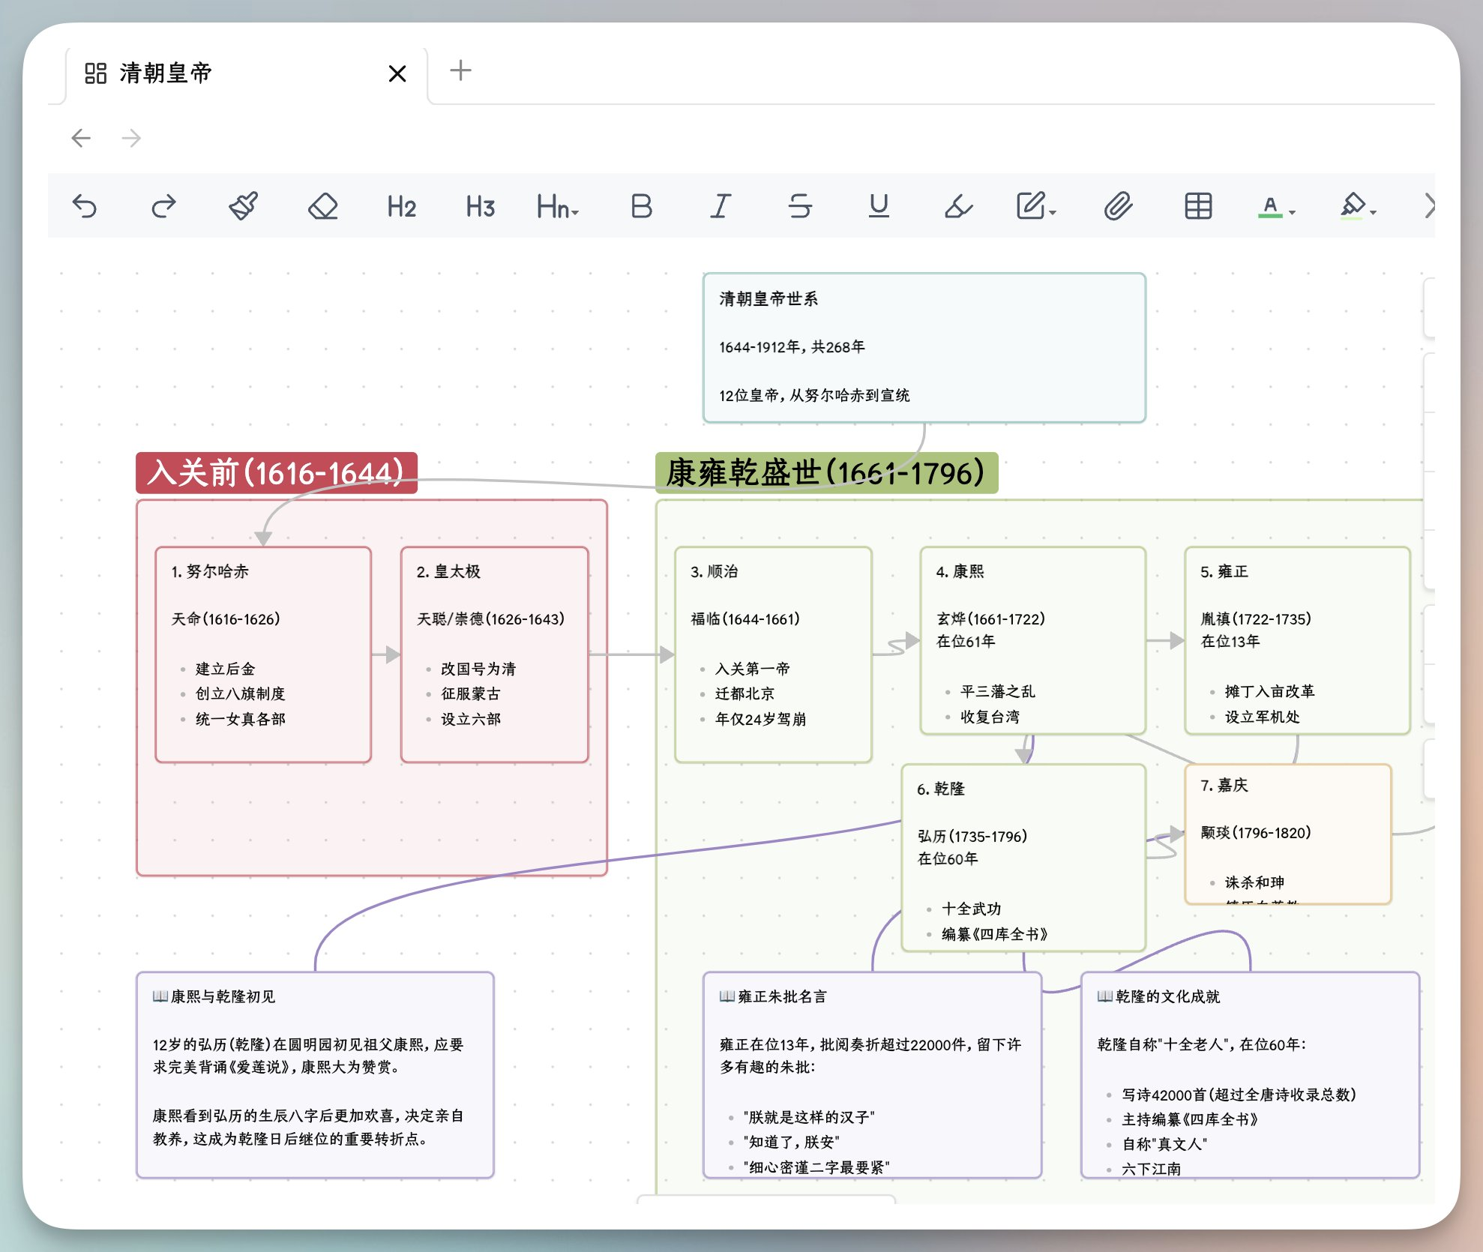
Task: Toggle underline formatting
Action: click(879, 206)
